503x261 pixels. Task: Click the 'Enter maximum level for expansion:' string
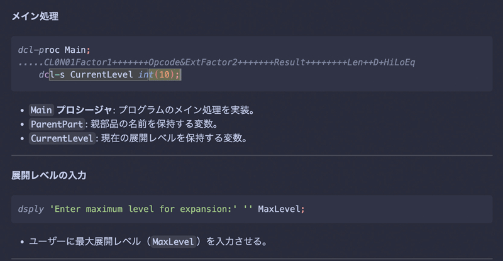[143, 209]
